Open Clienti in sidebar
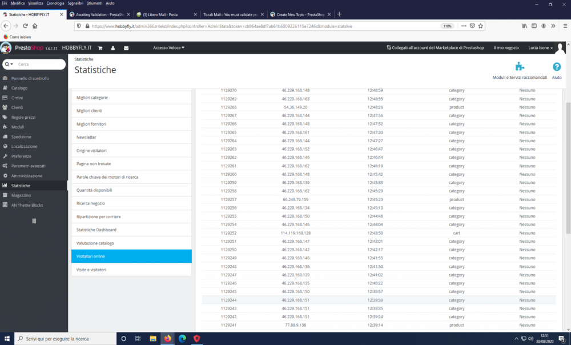Viewport: 571px width, 345px height. (17, 107)
